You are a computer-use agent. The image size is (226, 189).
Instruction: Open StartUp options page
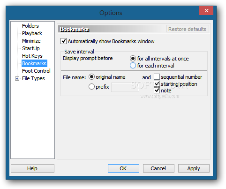coord(31,48)
